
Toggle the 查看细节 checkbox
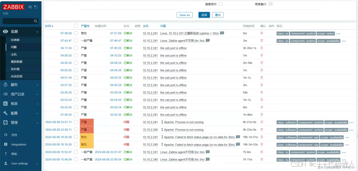221,4
